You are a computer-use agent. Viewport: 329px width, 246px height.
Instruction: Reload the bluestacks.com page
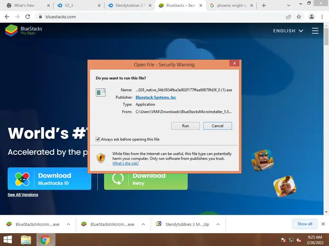click(x=28, y=17)
